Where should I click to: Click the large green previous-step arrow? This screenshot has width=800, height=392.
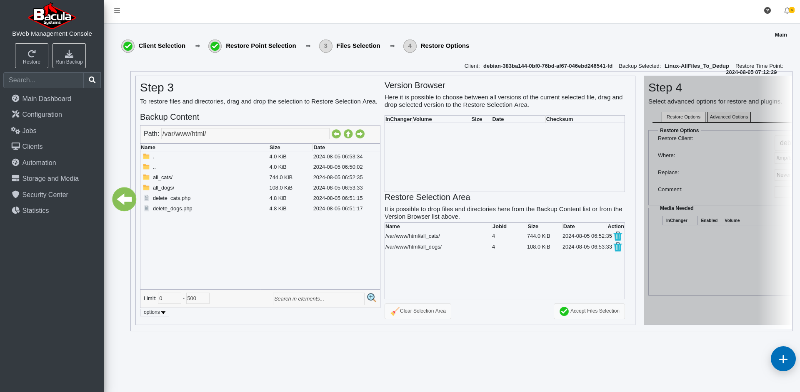pos(124,199)
